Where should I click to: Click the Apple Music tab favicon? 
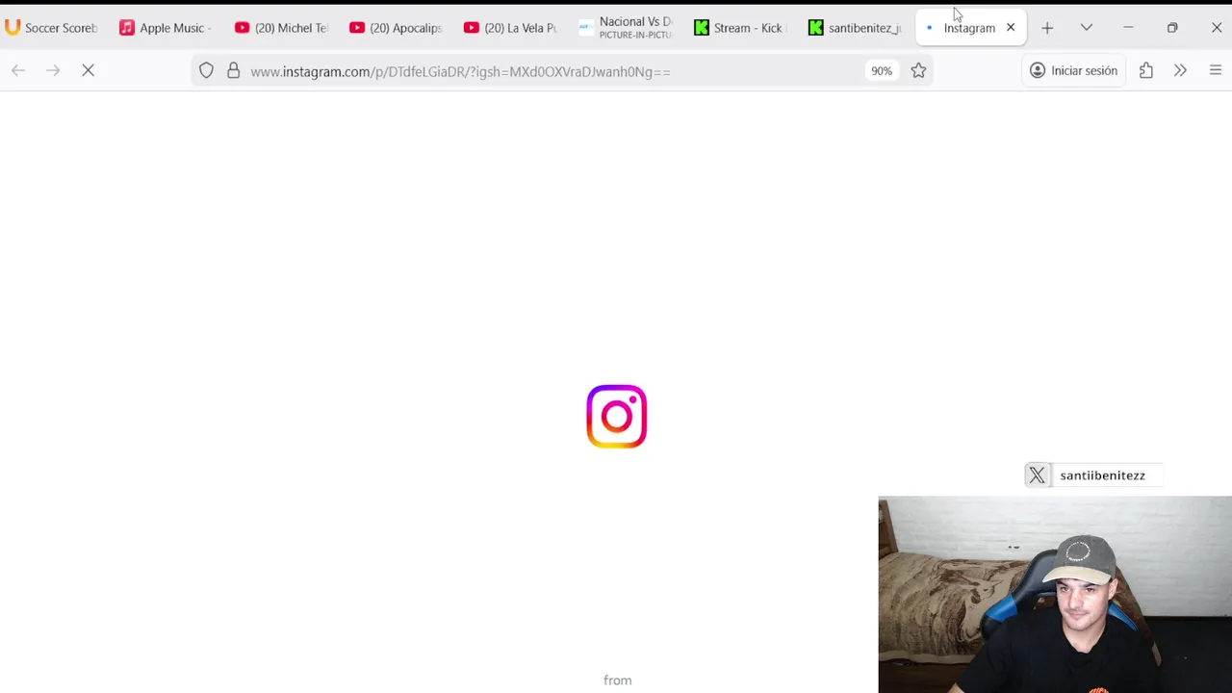[126, 28]
